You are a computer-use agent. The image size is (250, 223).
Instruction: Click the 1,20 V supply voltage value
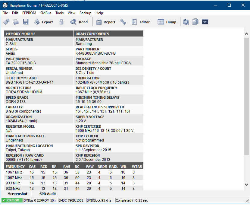coord(81,121)
